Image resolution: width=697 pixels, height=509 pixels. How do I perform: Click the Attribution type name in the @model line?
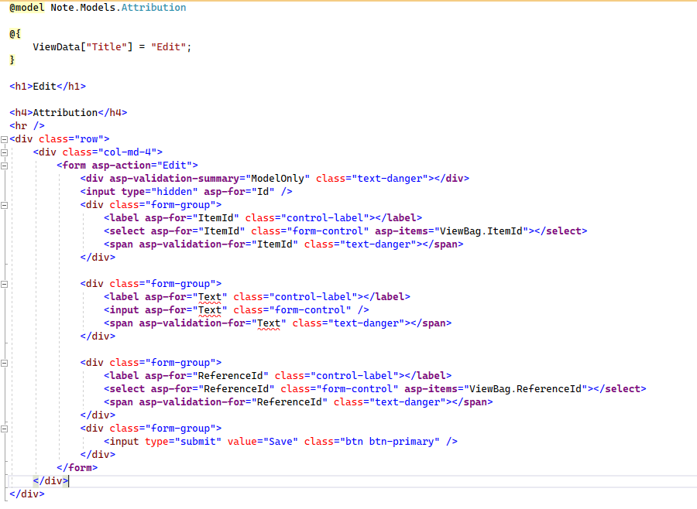click(154, 8)
